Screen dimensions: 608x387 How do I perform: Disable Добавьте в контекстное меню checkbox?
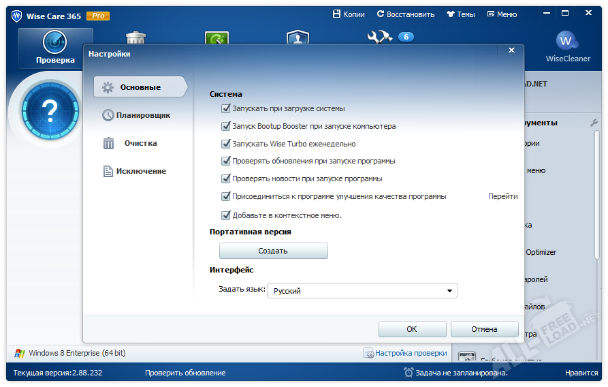(x=226, y=215)
